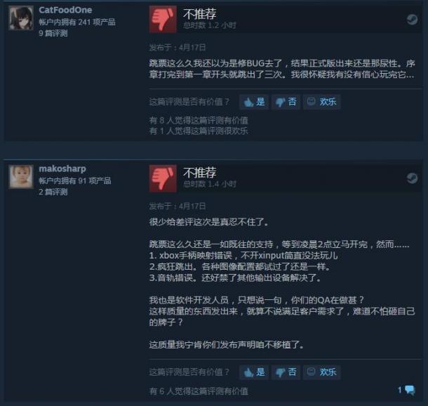Open the comment bubble icon showing 1 comment
This screenshot has height=406, width=428.
coord(406,390)
